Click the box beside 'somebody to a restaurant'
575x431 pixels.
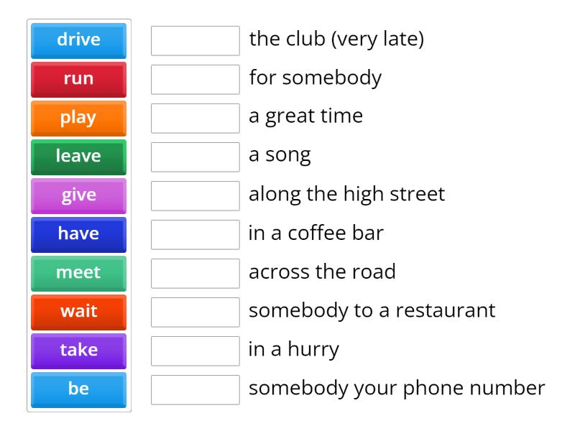tap(195, 312)
